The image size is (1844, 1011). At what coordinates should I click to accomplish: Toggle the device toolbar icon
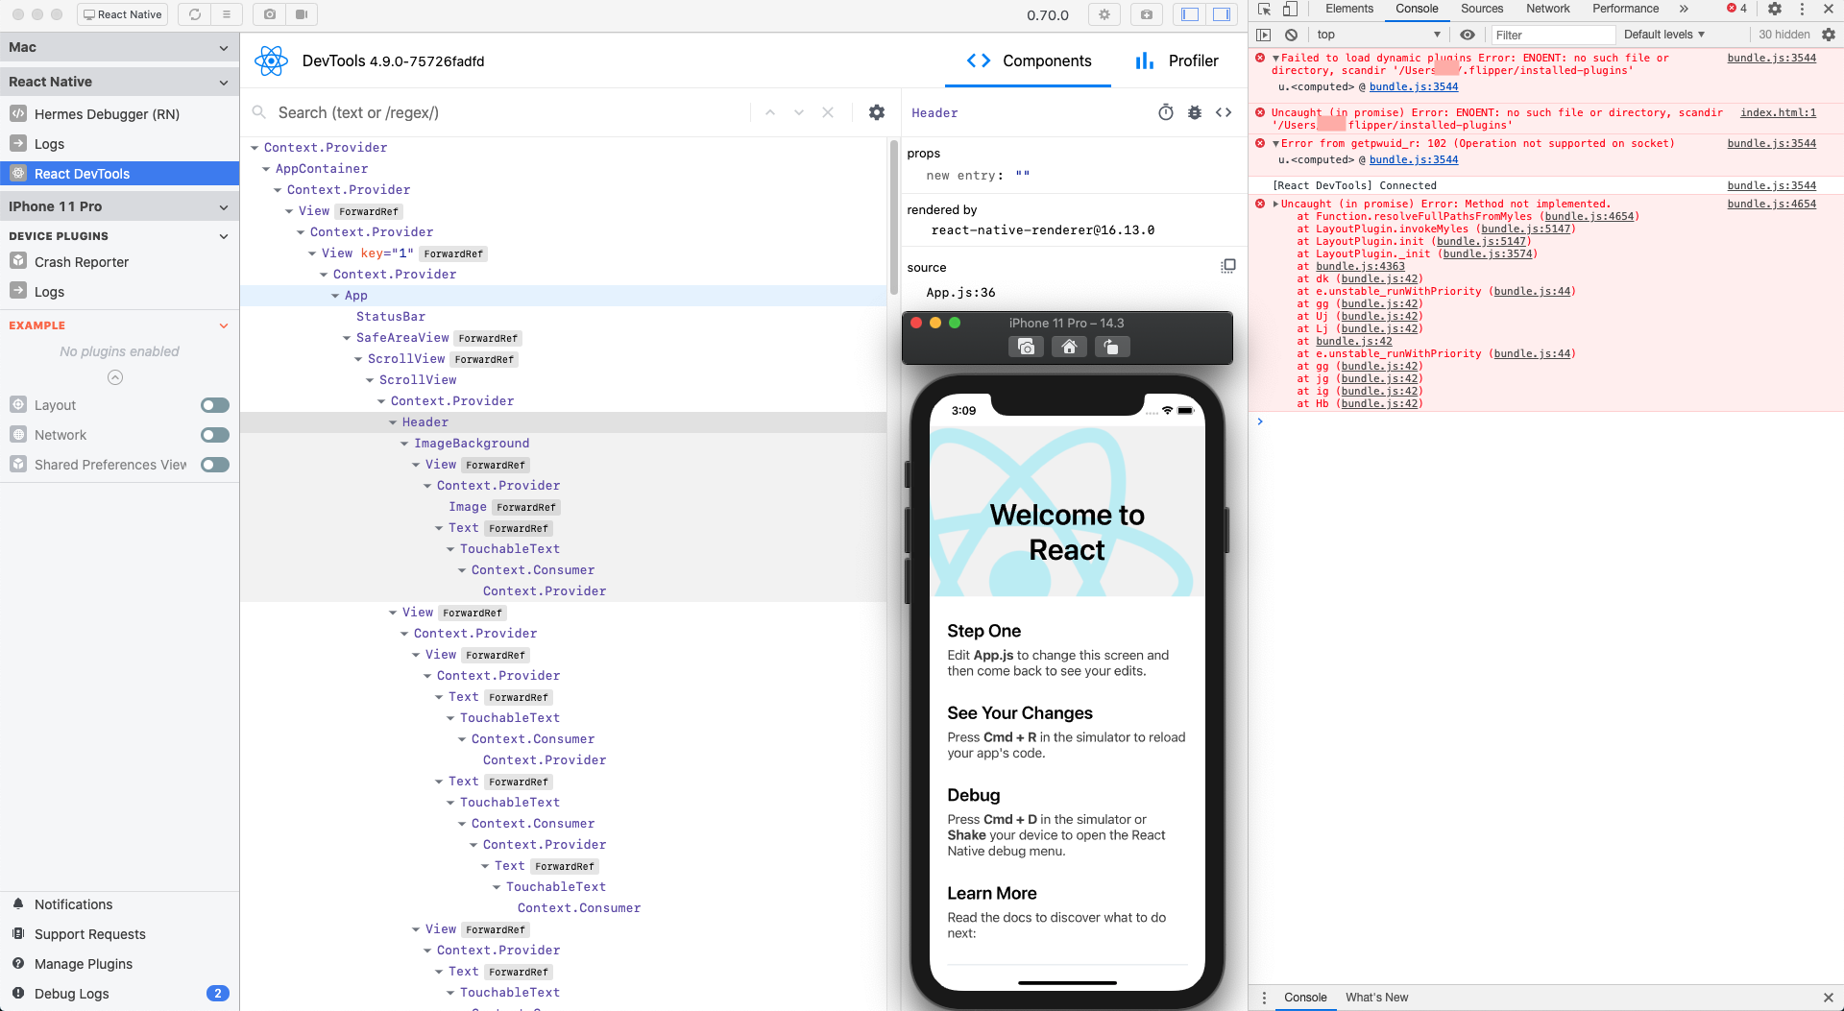pos(1290,9)
